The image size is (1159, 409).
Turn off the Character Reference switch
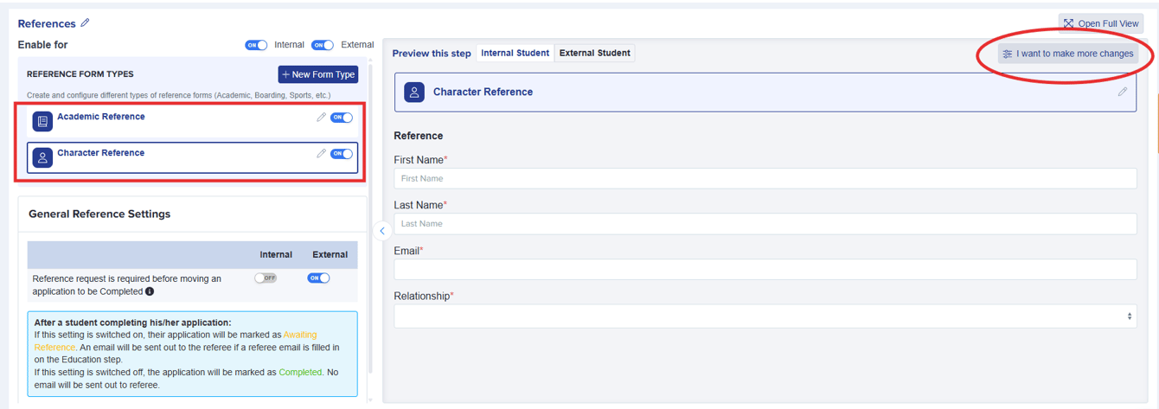342,154
